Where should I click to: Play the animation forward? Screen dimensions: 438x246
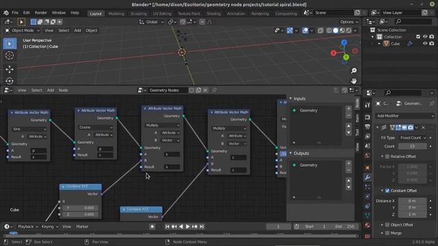(x=188, y=226)
